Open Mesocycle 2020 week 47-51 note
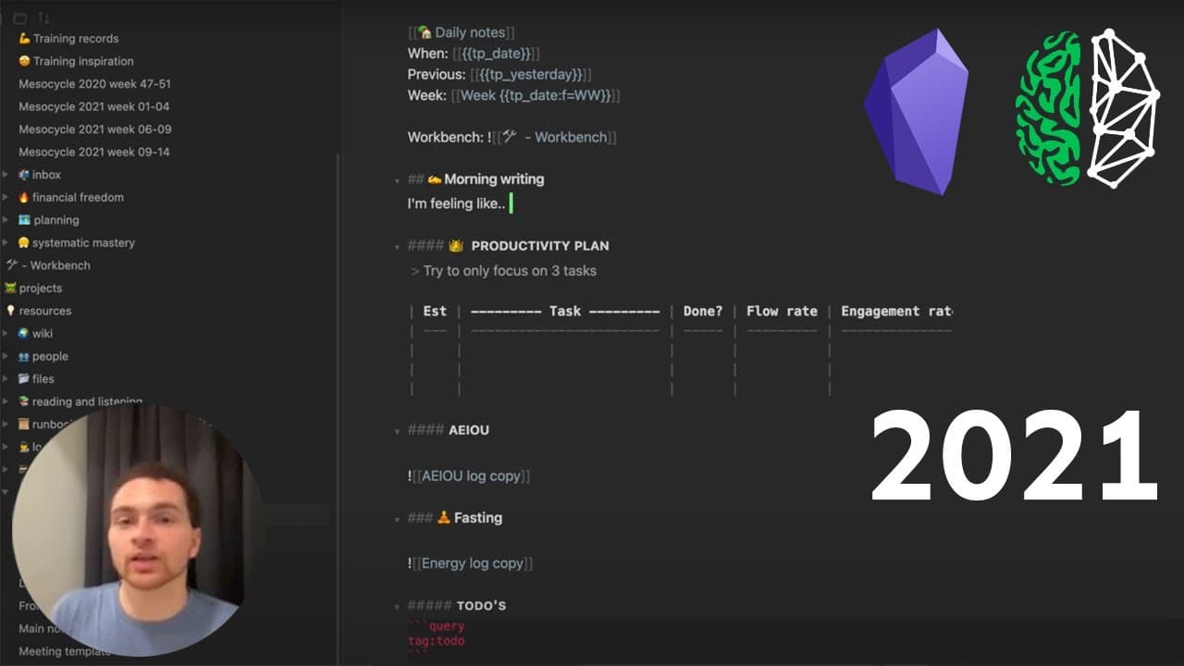1184x666 pixels. pyautogui.click(x=94, y=83)
